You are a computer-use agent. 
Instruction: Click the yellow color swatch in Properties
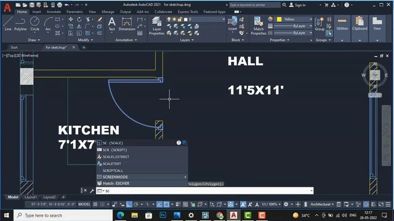tap(279, 19)
